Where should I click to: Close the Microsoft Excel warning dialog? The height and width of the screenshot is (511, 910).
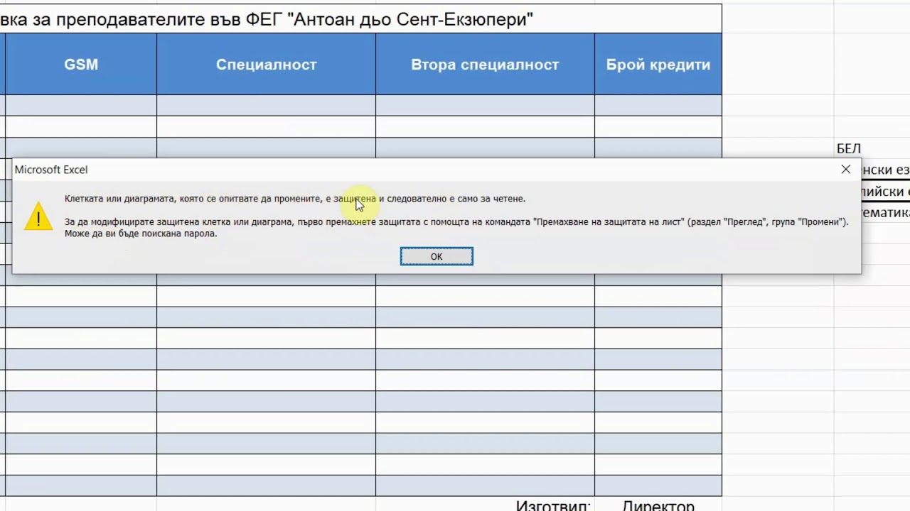[x=845, y=170]
